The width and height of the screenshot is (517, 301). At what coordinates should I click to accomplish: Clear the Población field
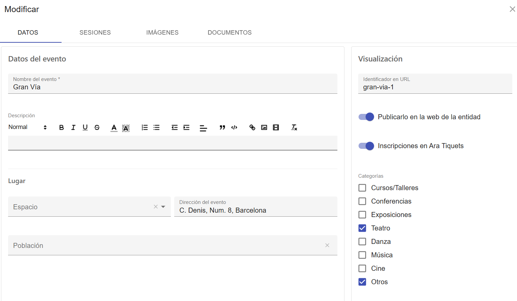tap(327, 245)
